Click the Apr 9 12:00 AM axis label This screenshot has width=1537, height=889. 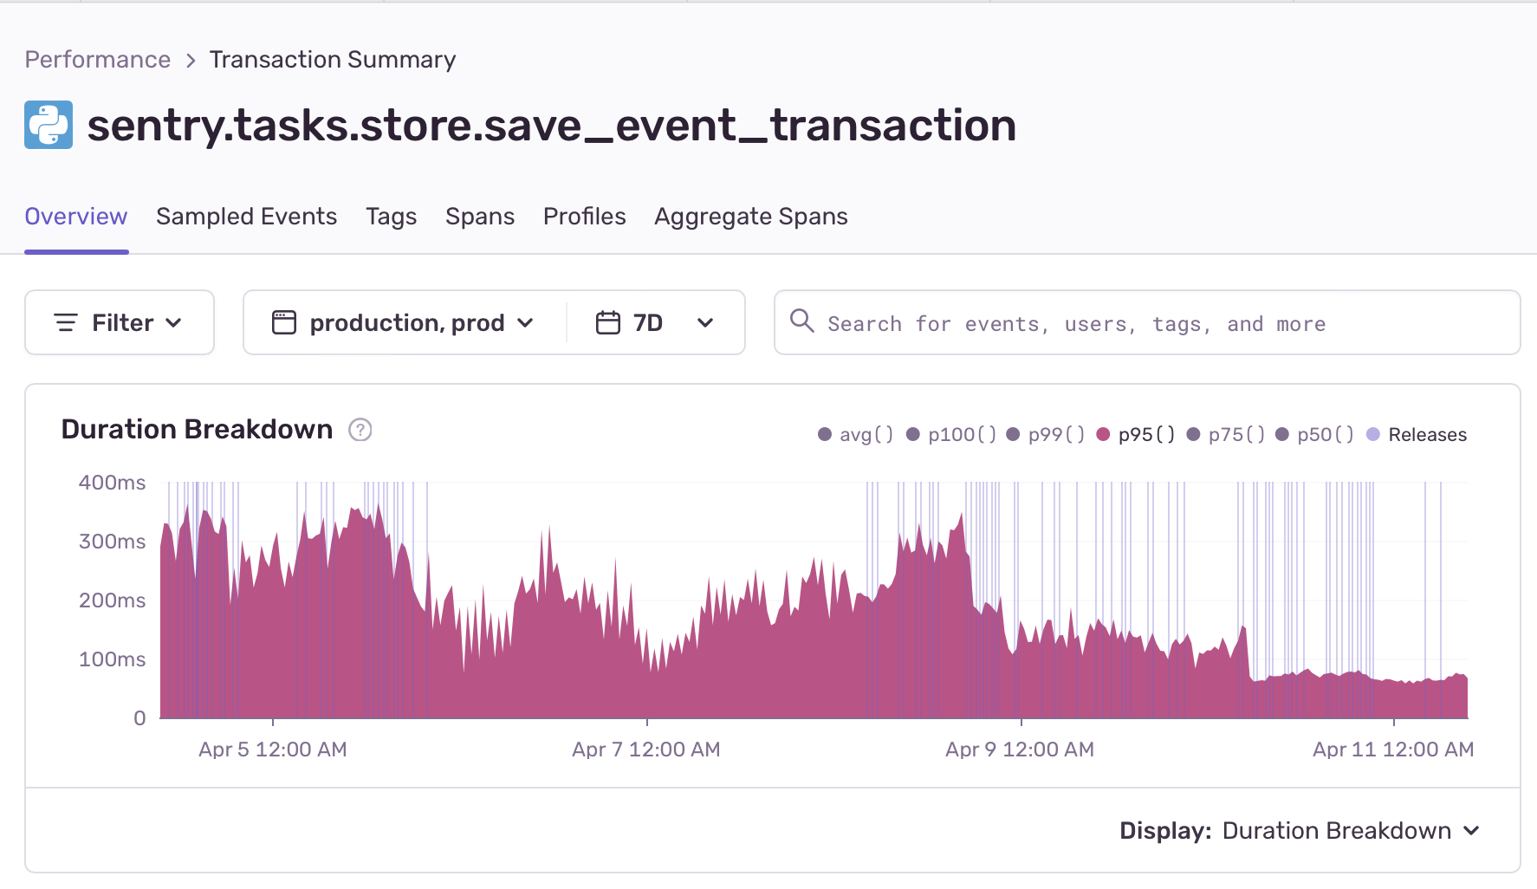pos(1020,749)
